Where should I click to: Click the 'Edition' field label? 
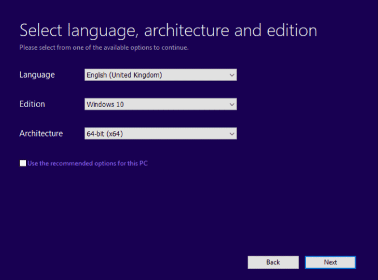32,104
